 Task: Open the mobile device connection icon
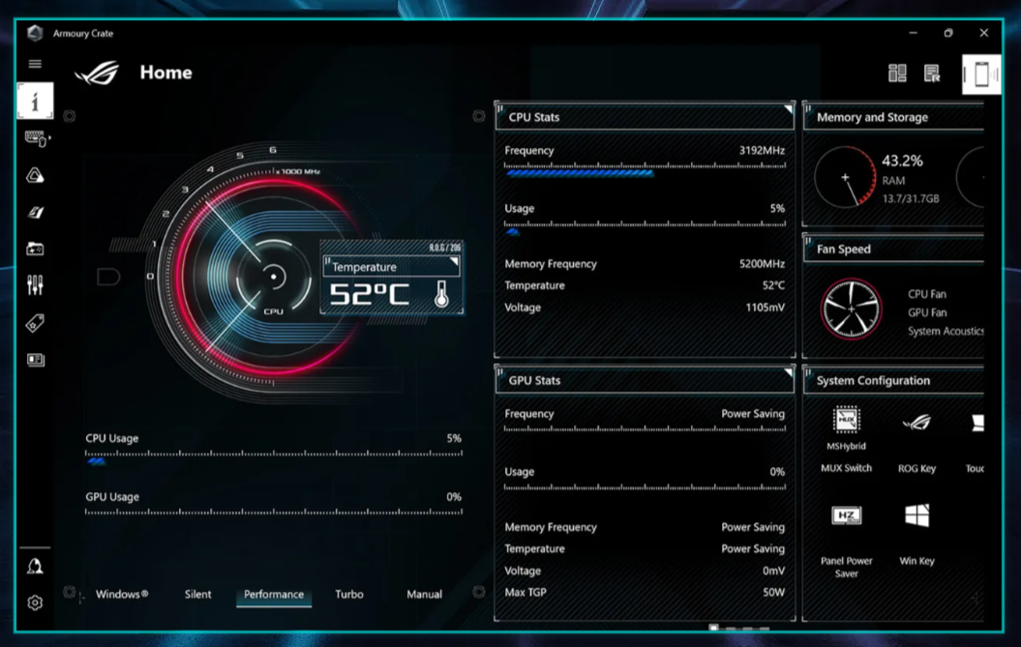click(981, 74)
